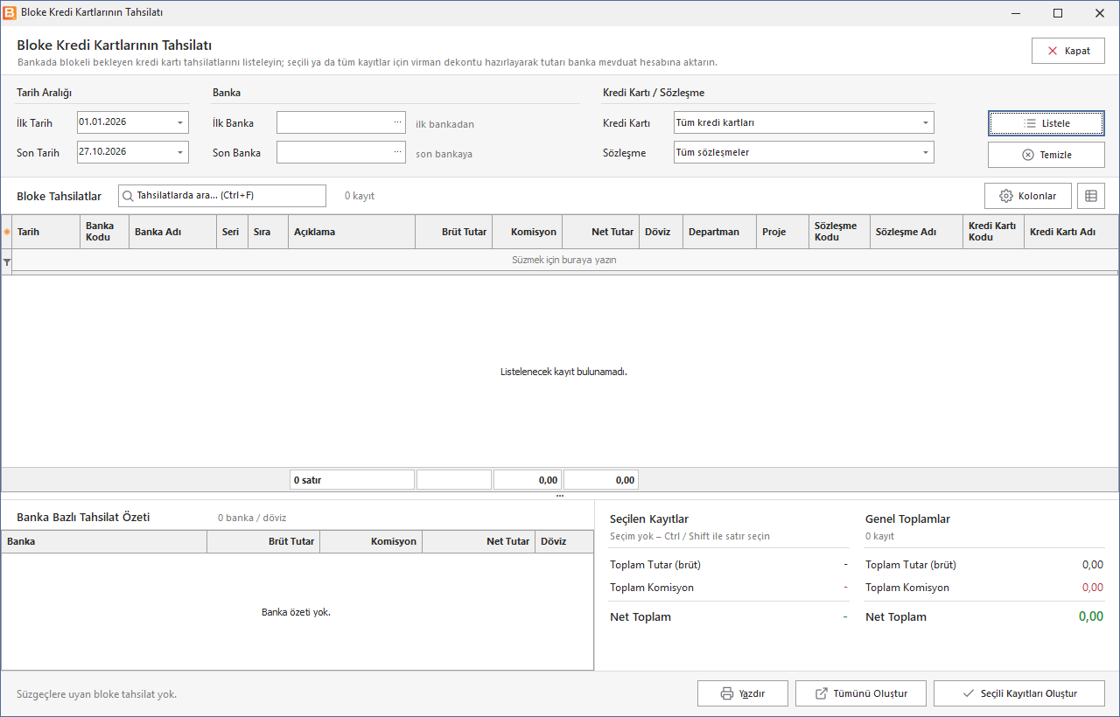Screen dimensions: 1120x717
Task: Click the magnifier icon in the search box
Action: (128, 196)
